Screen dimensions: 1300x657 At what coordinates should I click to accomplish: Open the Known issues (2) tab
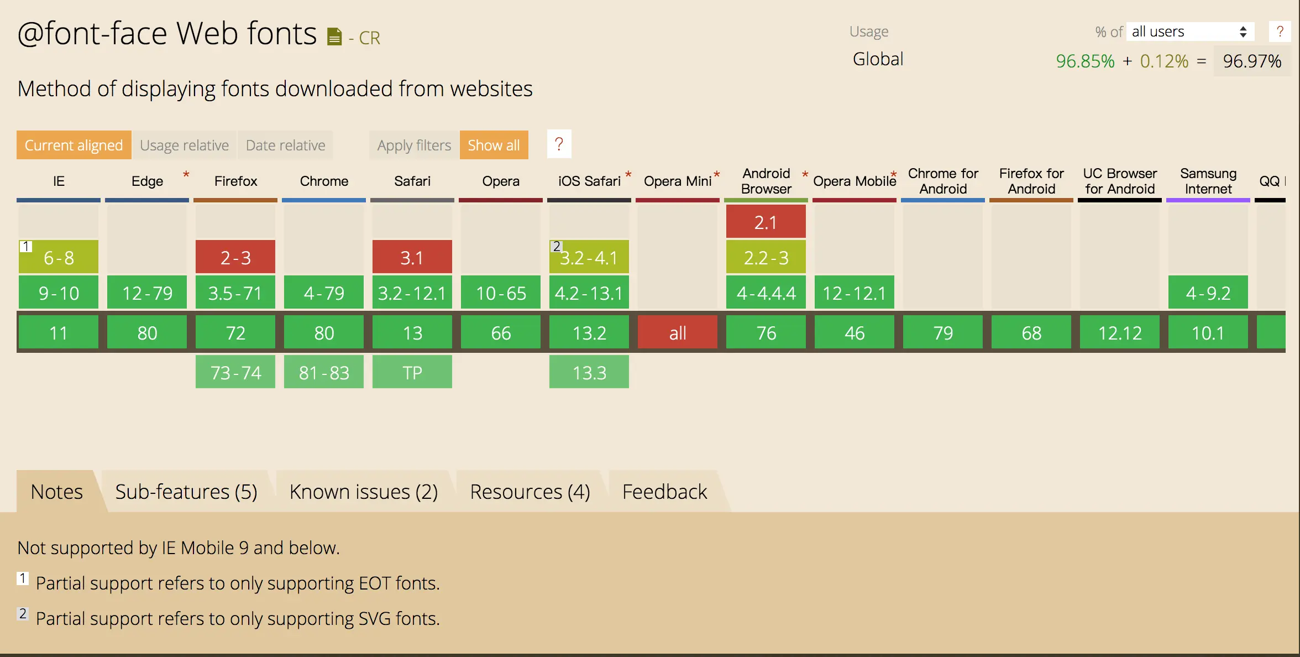(363, 491)
